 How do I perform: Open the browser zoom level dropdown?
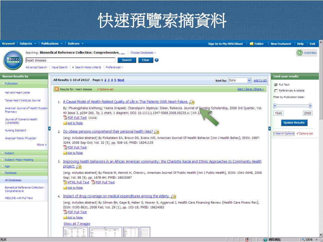click(316, 240)
